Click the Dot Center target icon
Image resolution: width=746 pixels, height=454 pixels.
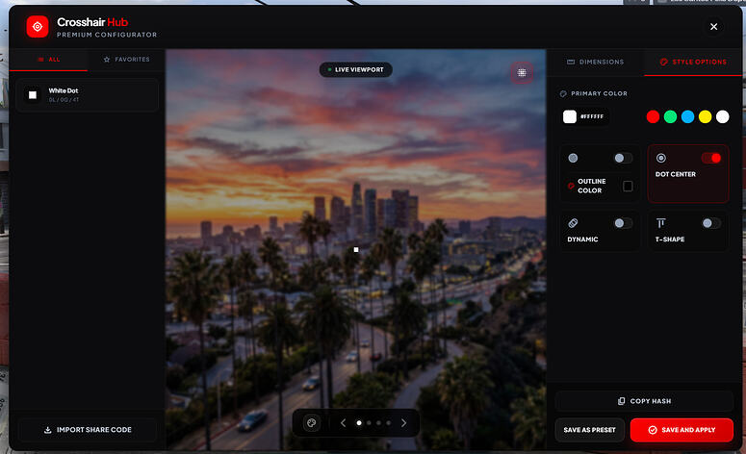(x=661, y=158)
